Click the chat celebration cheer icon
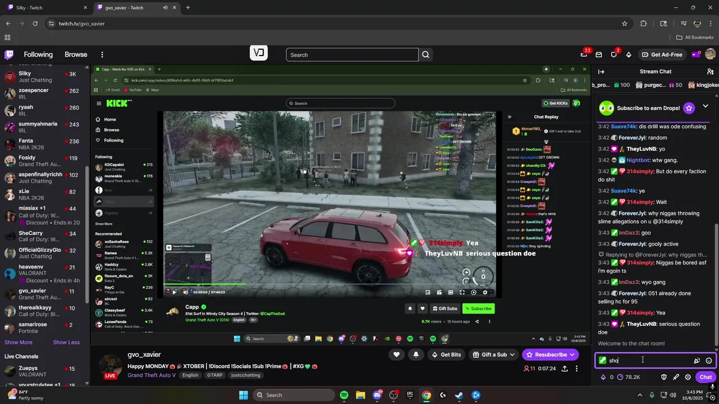 click(x=697, y=361)
